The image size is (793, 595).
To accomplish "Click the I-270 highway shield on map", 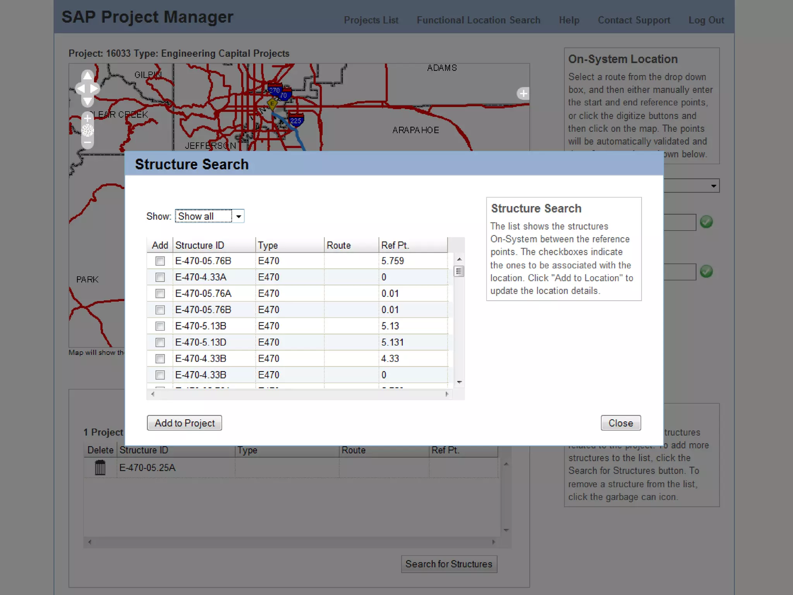I will click(x=275, y=90).
